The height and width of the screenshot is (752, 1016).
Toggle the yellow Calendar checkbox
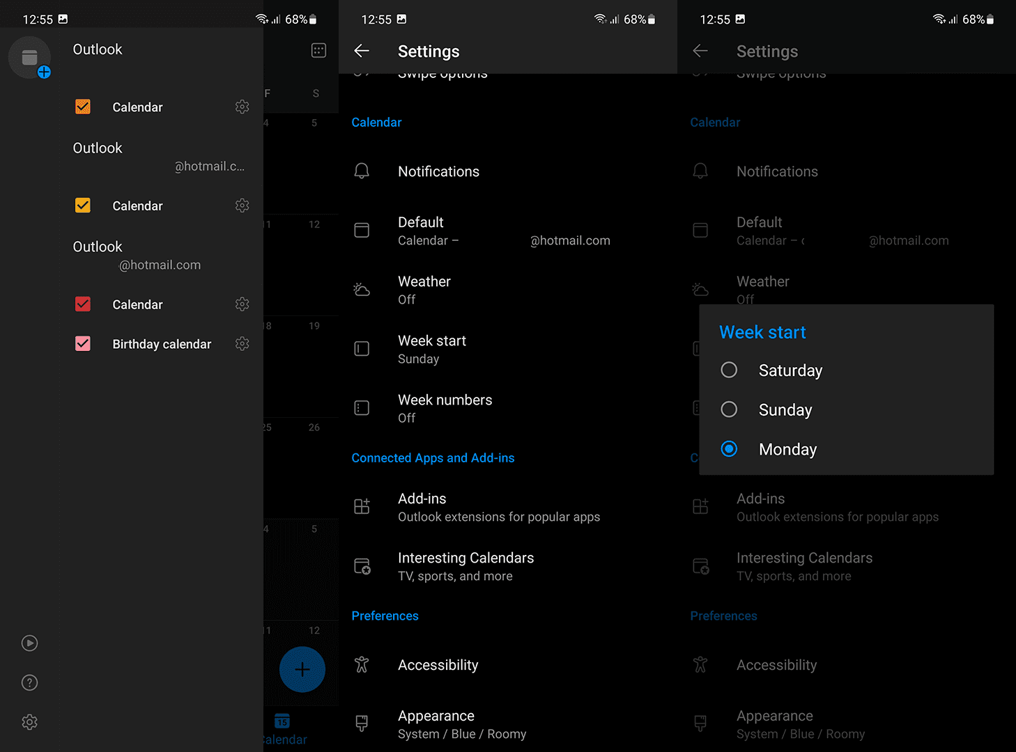tap(82, 205)
